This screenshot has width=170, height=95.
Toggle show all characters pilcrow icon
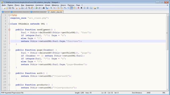pyautogui.click(x=68, y=8)
